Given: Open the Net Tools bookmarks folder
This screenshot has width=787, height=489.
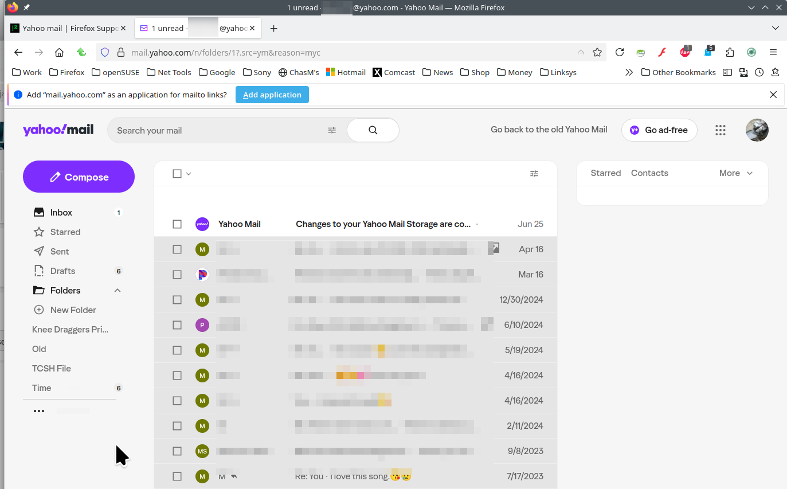Looking at the screenshot, I should (x=169, y=72).
